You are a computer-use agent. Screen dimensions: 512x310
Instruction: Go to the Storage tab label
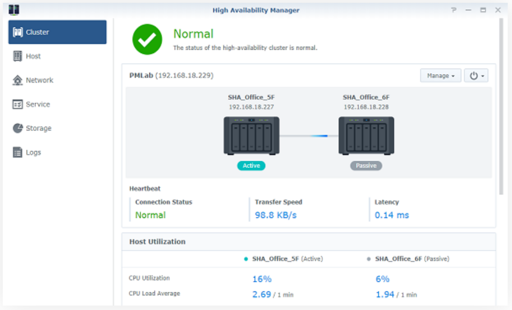point(39,128)
